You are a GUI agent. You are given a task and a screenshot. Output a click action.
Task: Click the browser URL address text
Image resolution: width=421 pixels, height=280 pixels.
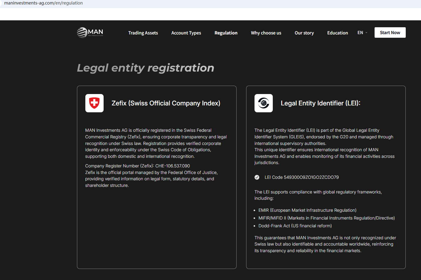(x=43, y=3)
